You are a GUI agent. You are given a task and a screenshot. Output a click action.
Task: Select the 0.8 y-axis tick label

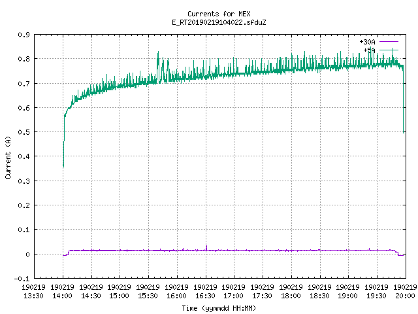(x=24, y=59)
